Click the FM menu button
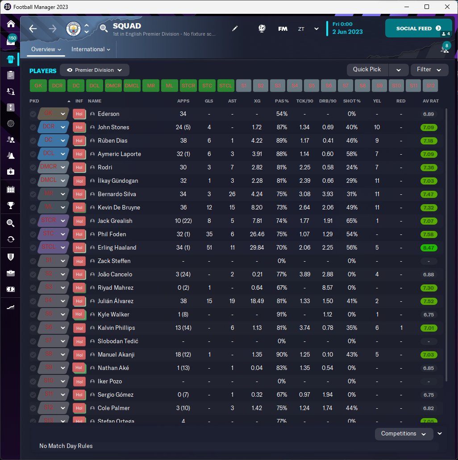The width and height of the screenshot is (458, 460). 283,29
